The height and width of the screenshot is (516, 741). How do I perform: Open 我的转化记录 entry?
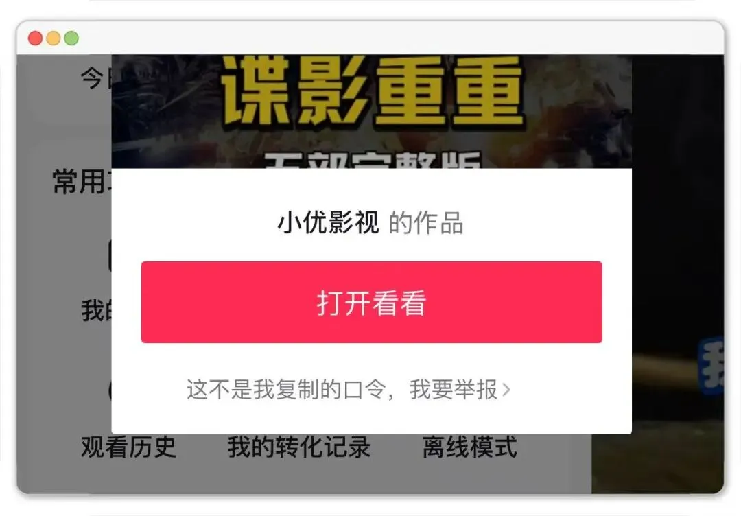click(298, 447)
